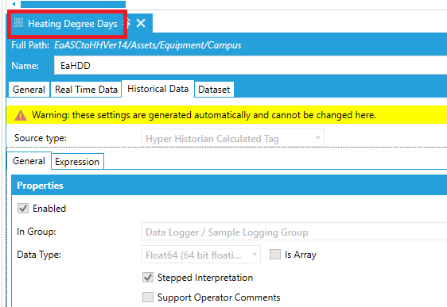Switch to the Real Time Data tab

[x=86, y=90]
